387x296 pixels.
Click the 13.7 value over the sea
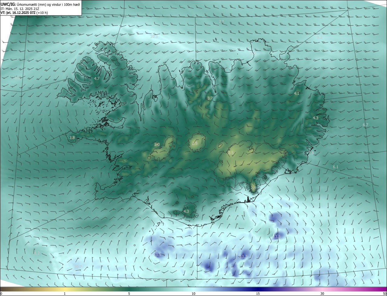(x=244, y=257)
